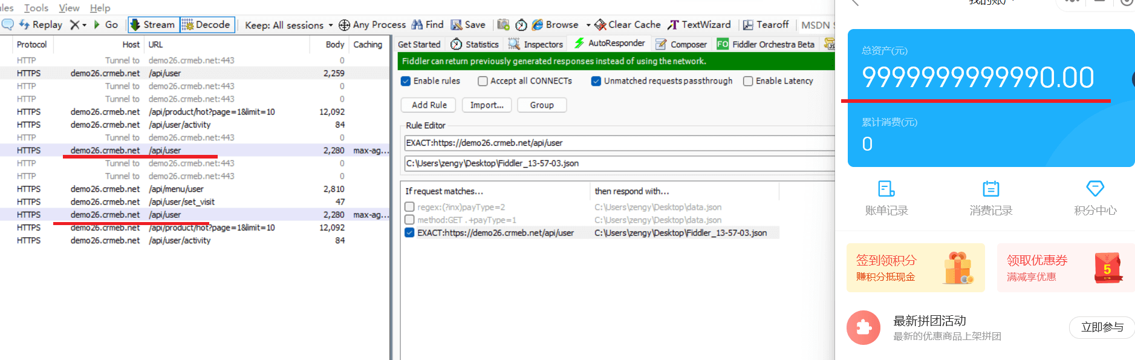
Task: Open the Tools menu
Action: pyautogui.click(x=36, y=8)
